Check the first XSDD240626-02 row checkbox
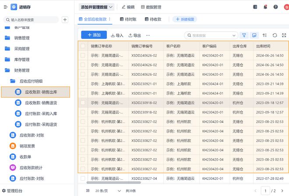 (83, 55)
